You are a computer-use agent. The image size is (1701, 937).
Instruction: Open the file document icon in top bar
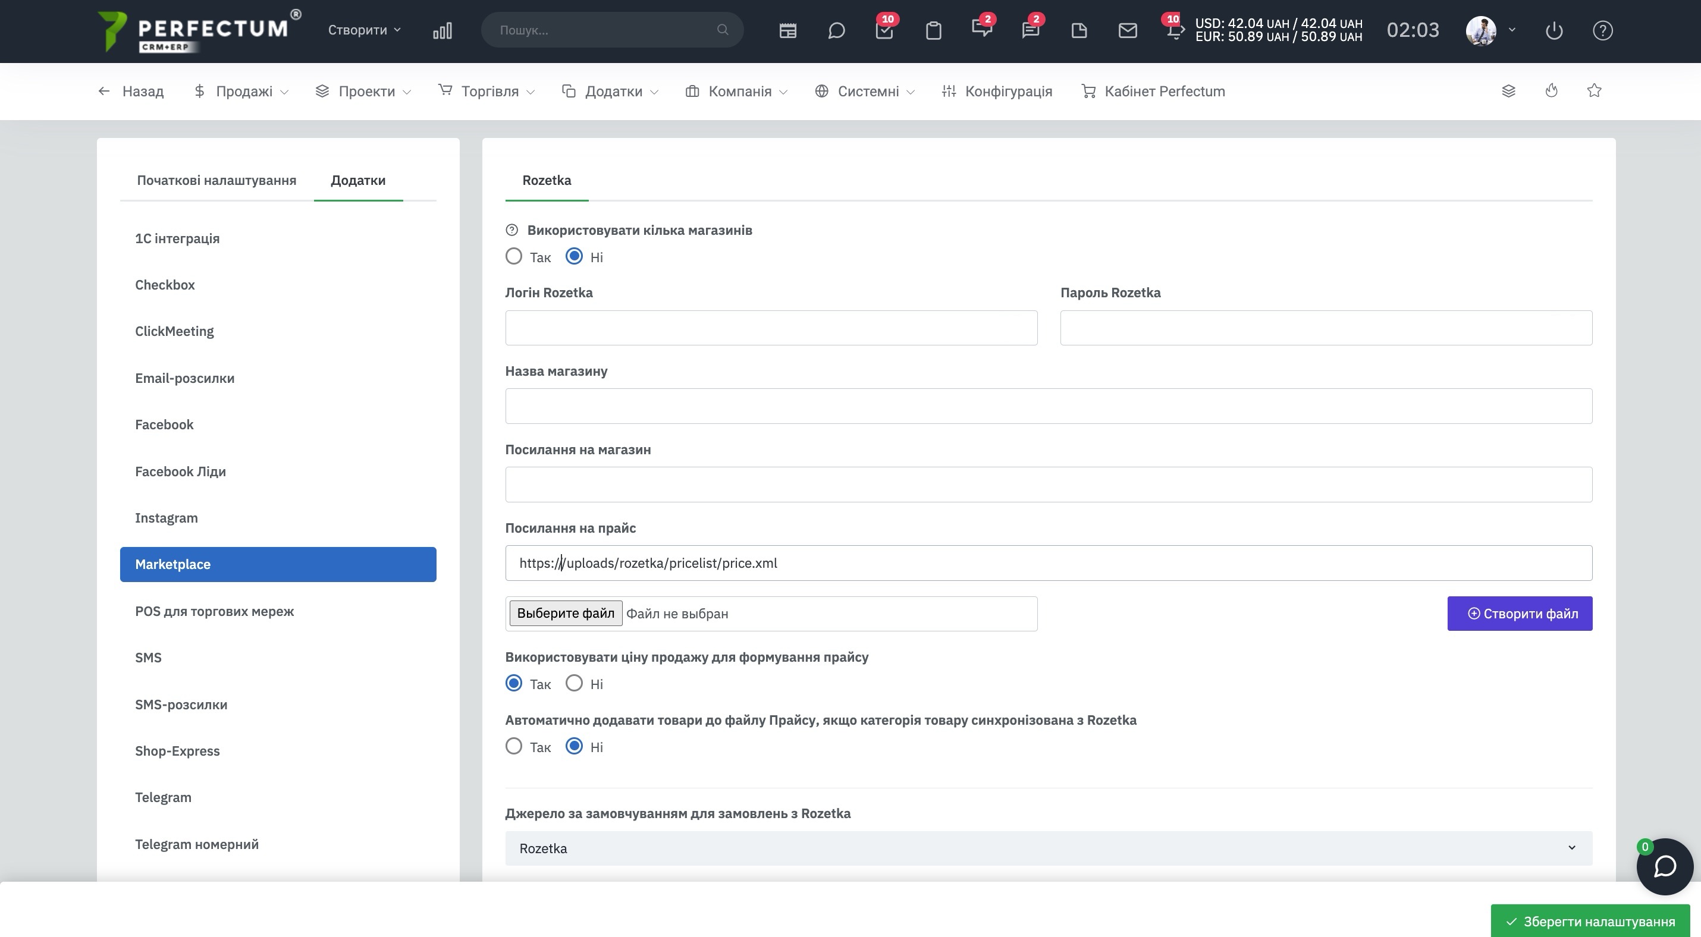click(x=1079, y=30)
